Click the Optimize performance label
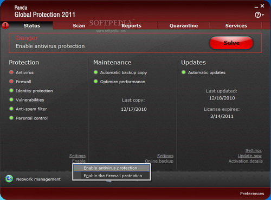 (x=122, y=82)
